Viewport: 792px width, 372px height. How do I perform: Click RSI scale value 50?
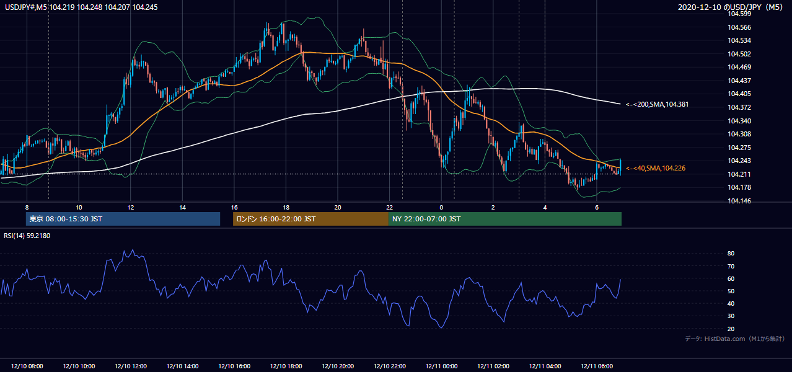[x=731, y=291]
